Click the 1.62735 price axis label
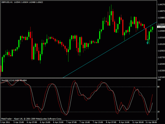The width and height of the screenshot is (165, 124). coord(161,57)
